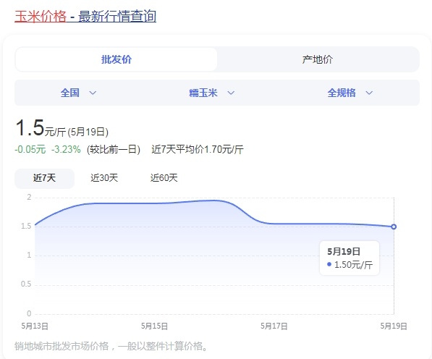Select the 近7天 range option
The width and height of the screenshot is (432, 359).
pos(44,178)
